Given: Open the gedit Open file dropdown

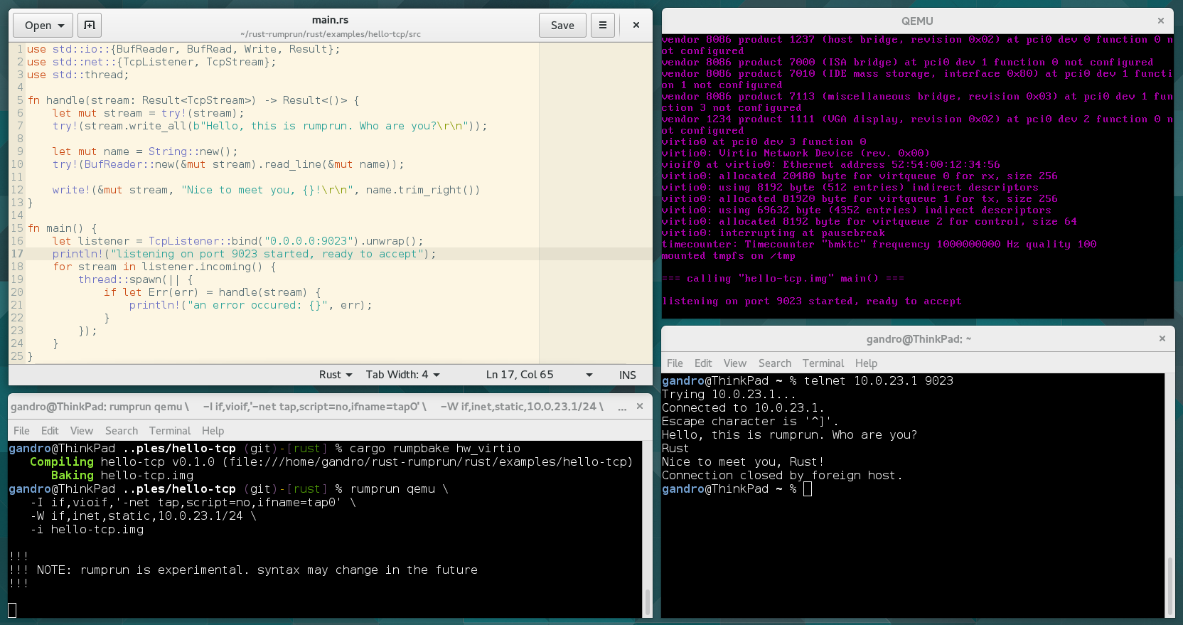Looking at the screenshot, I should (44, 26).
